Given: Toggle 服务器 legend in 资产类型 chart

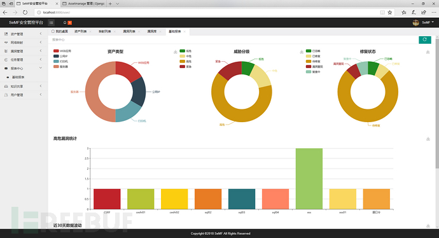Looking at the screenshot, I should pos(60,67).
